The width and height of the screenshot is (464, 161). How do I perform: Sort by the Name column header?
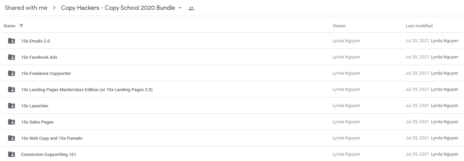click(9, 26)
